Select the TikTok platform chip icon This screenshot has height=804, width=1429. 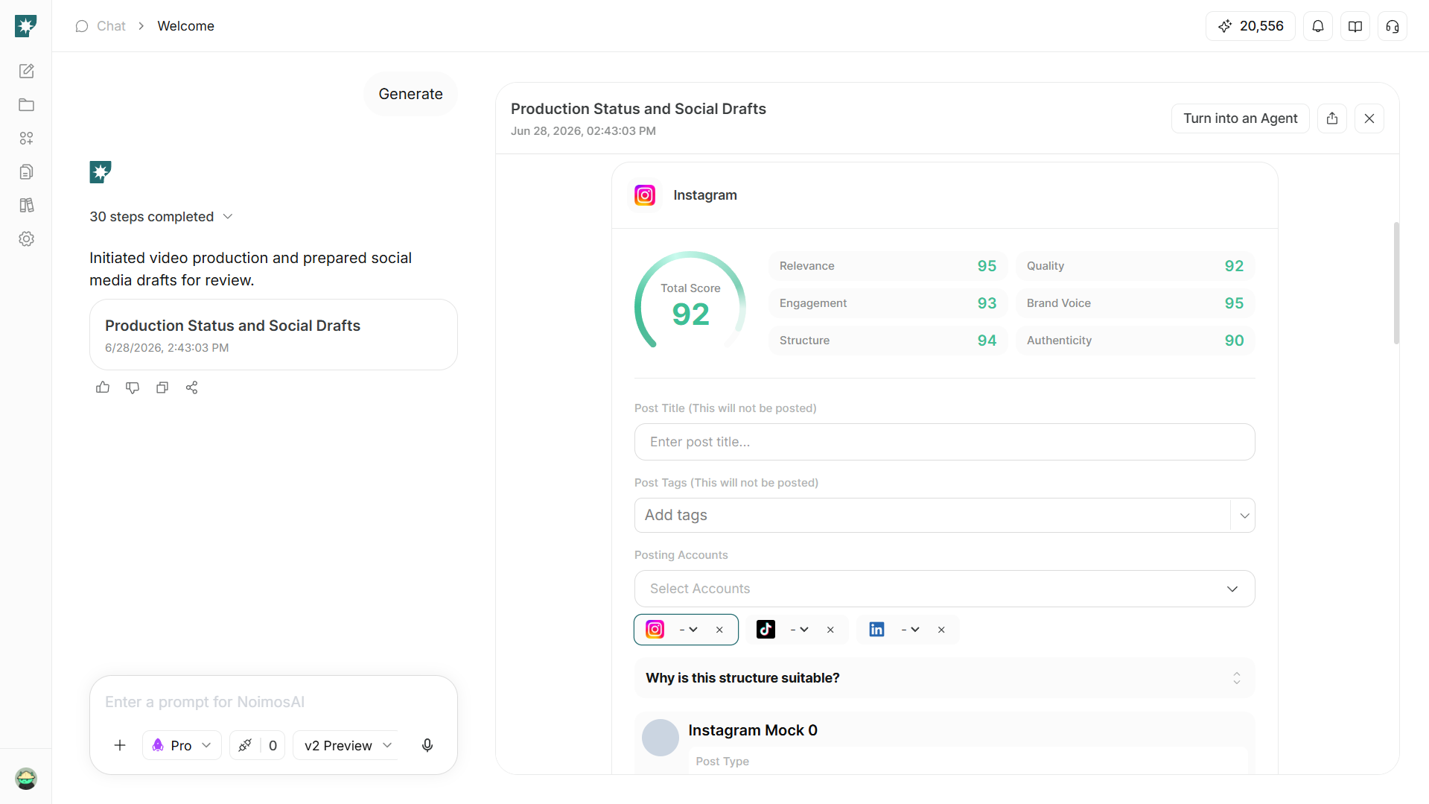[766, 630]
